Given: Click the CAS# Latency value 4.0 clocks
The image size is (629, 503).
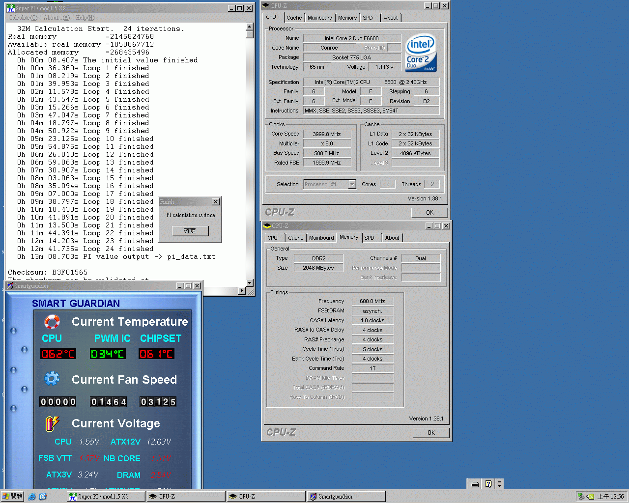Looking at the screenshot, I should point(372,320).
